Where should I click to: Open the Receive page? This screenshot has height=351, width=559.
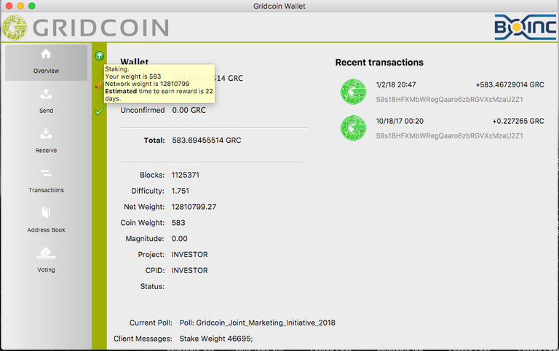[46, 141]
